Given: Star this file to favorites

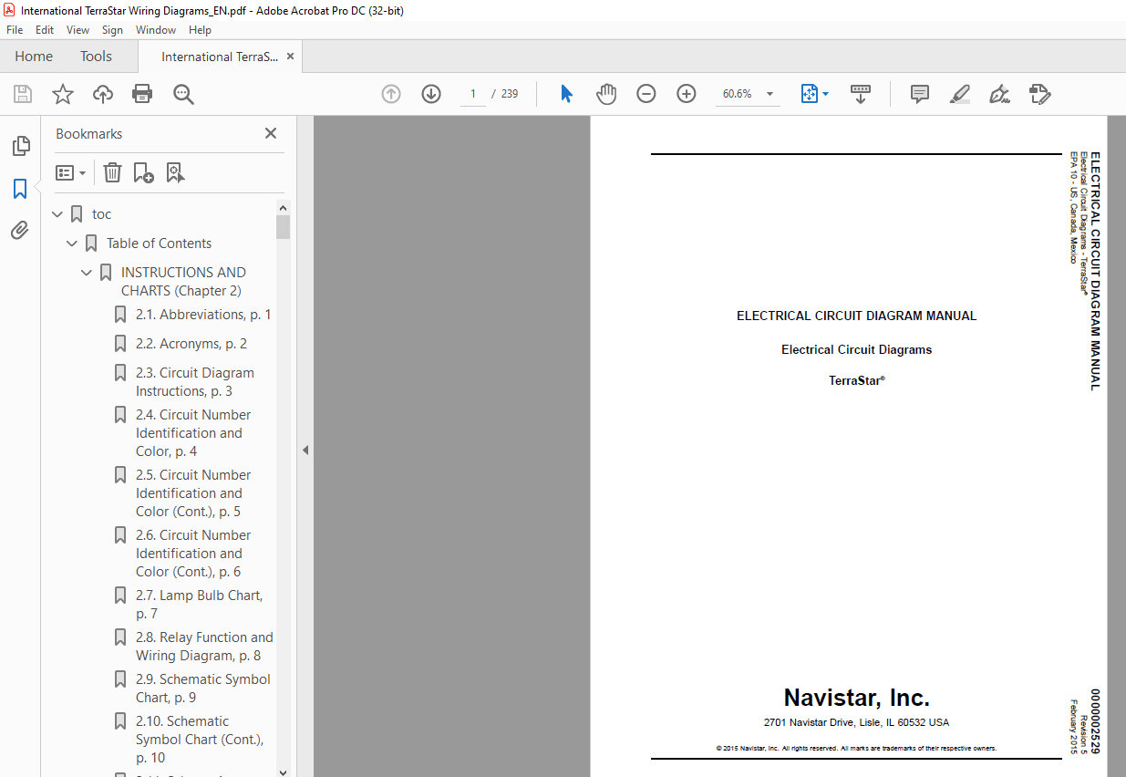Looking at the screenshot, I should click(62, 94).
